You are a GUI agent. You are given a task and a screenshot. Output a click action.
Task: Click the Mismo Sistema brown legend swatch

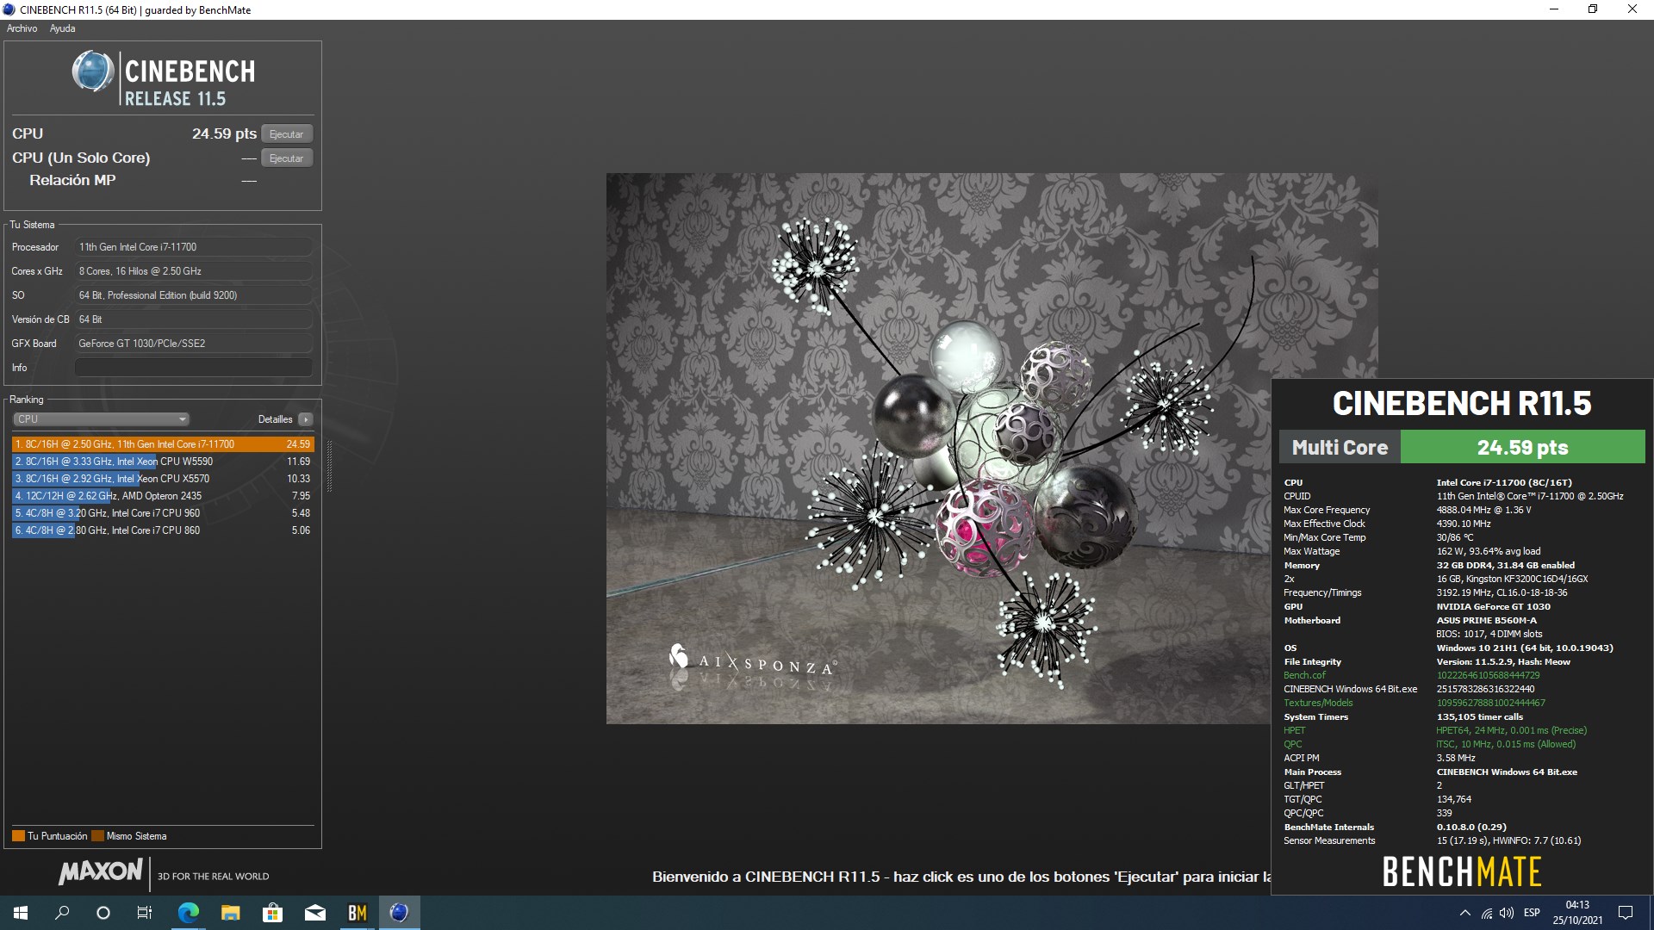click(97, 836)
